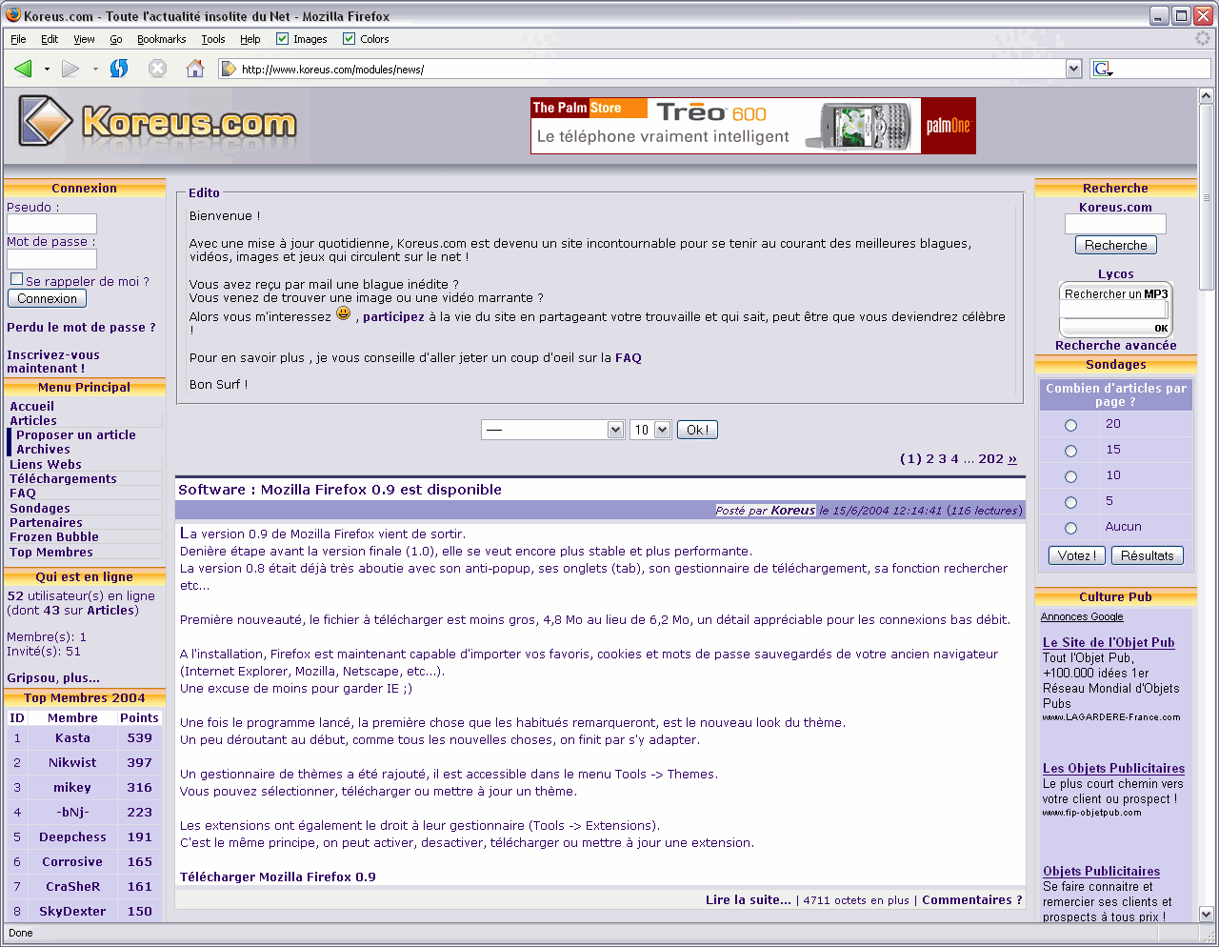The width and height of the screenshot is (1219, 947).
Task: Click the Lycos MP3 search OK button
Action: pos(1161,328)
